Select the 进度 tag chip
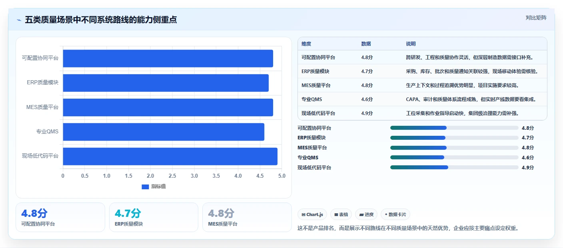563x248 pixels. coord(366,214)
